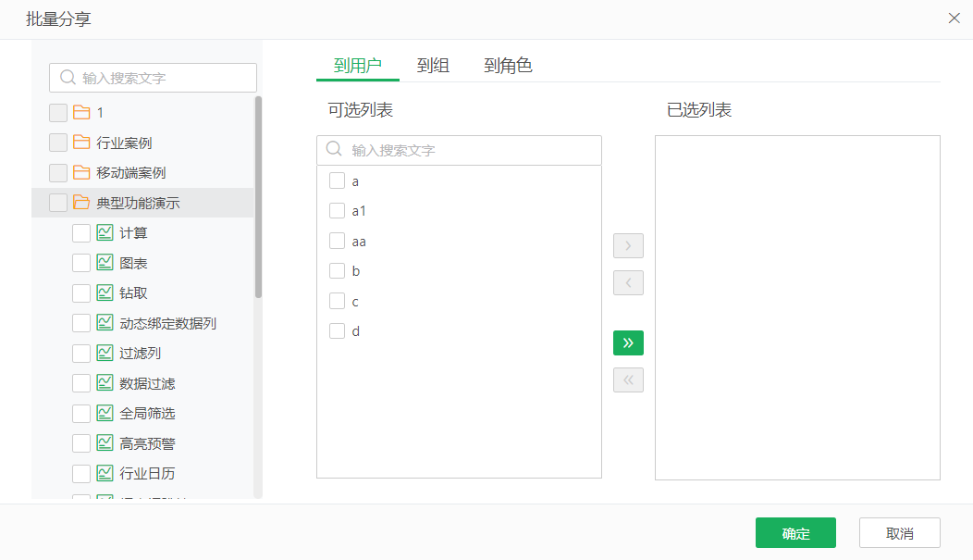973x560 pixels.
Task: Select user c checkbox
Action: [337, 301]
